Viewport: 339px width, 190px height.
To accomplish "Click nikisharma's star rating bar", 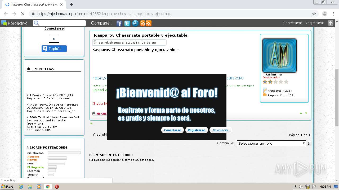I will 275,82.
